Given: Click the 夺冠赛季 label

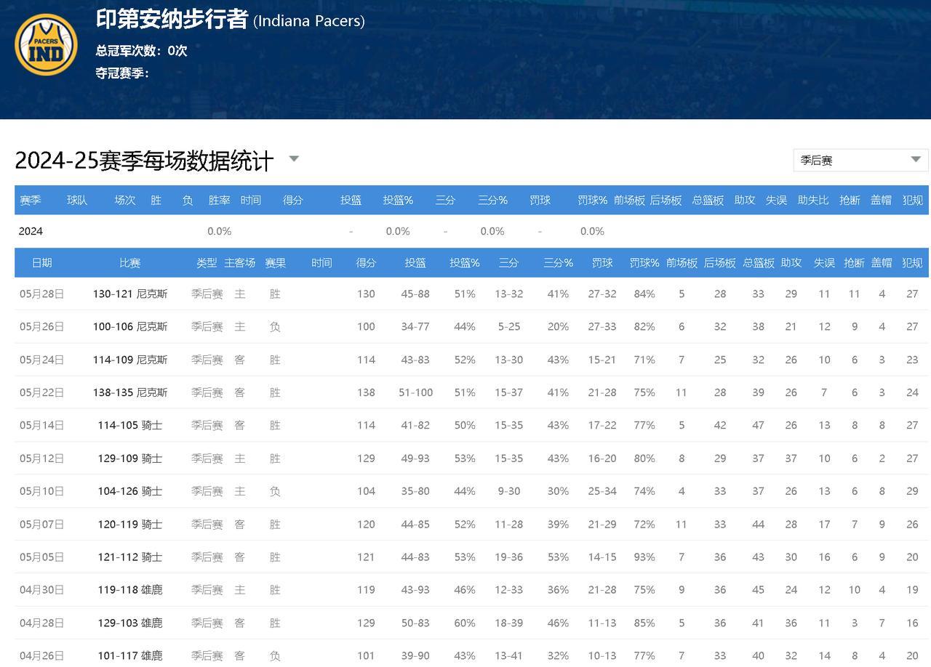Looking at the screenshot, I should click(122, 73).
